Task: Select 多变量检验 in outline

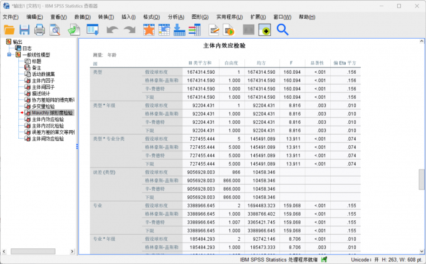Action: tap(43, 106)
